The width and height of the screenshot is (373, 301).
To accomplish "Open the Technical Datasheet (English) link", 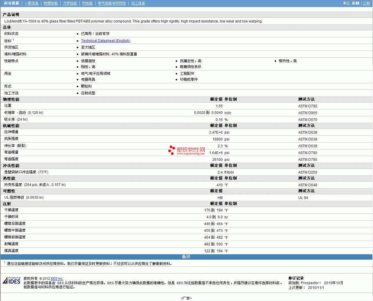I will (x=105, y=41).
